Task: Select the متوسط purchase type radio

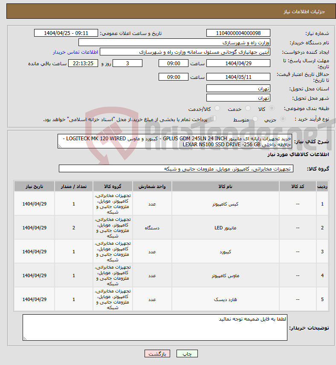Action: pos(255,119)
